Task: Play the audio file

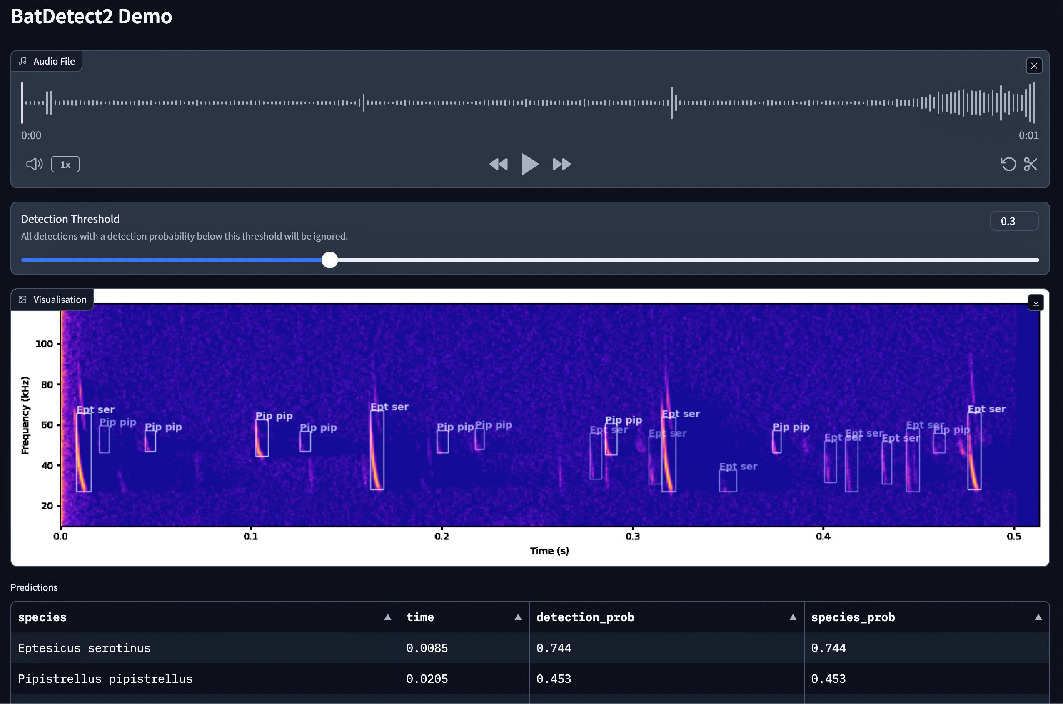Action: click(x=530, y=164)
